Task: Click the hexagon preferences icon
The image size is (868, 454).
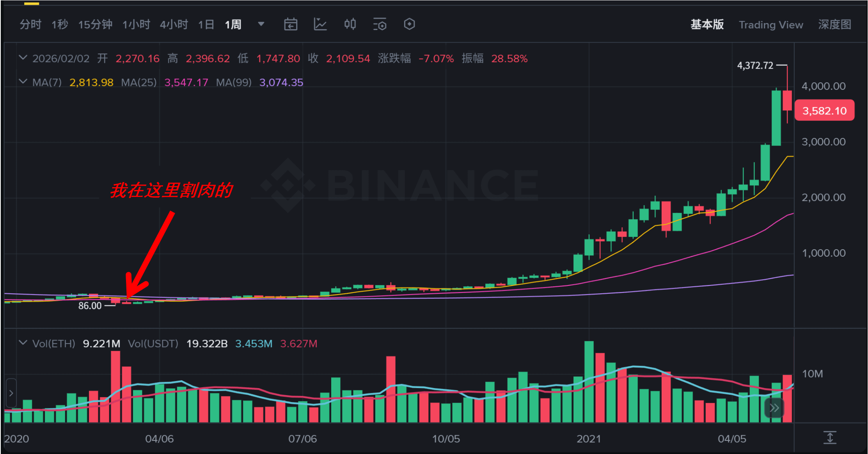Action: click(x=409, y=25)
